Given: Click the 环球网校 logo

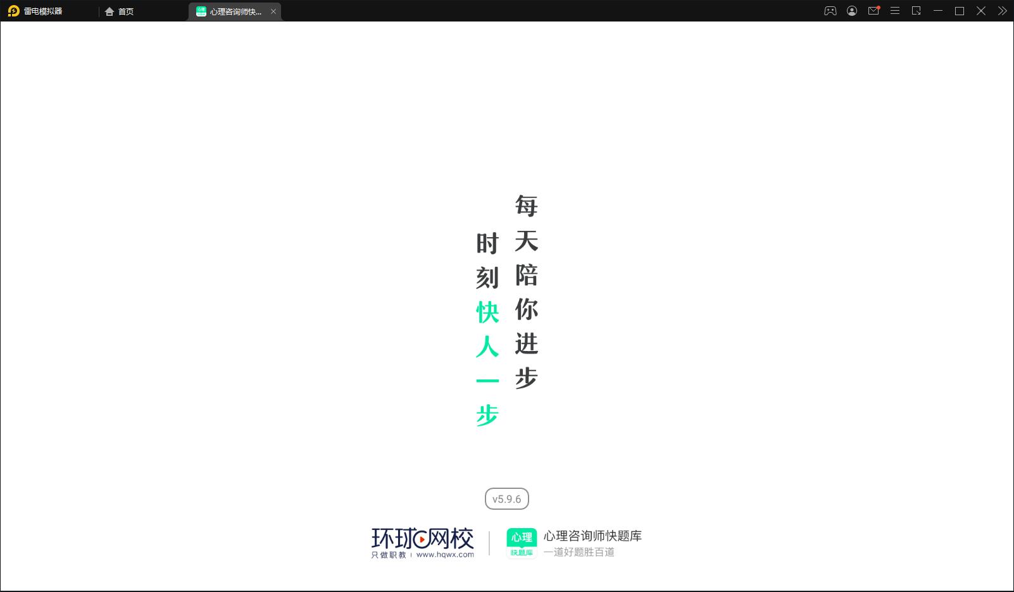Looking at the screenshot, I should click(422, 537).
